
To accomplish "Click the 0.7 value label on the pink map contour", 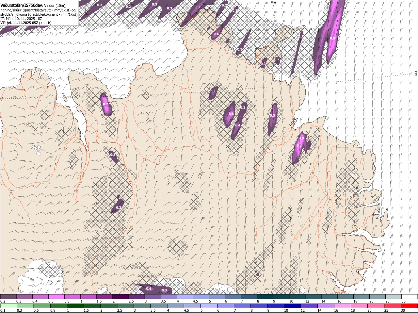I will tap(105, 104).
